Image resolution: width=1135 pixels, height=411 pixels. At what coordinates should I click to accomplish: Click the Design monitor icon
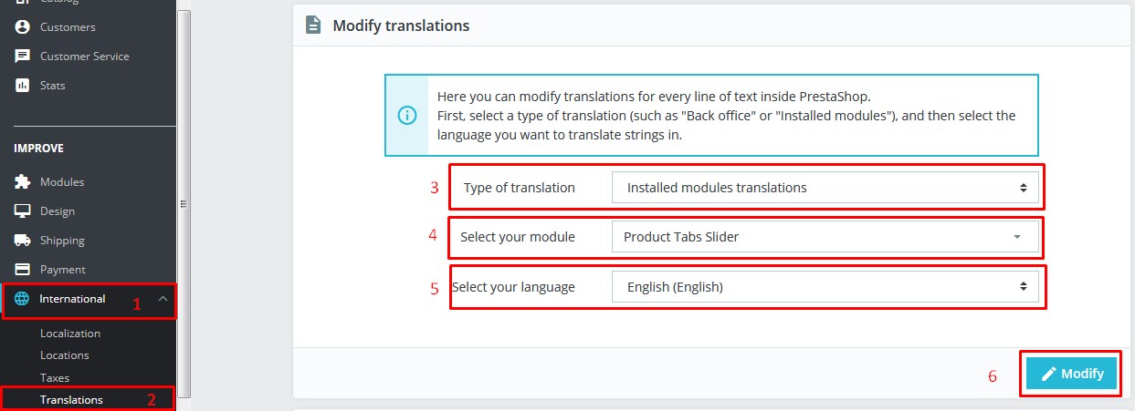(x=22, y=211)
